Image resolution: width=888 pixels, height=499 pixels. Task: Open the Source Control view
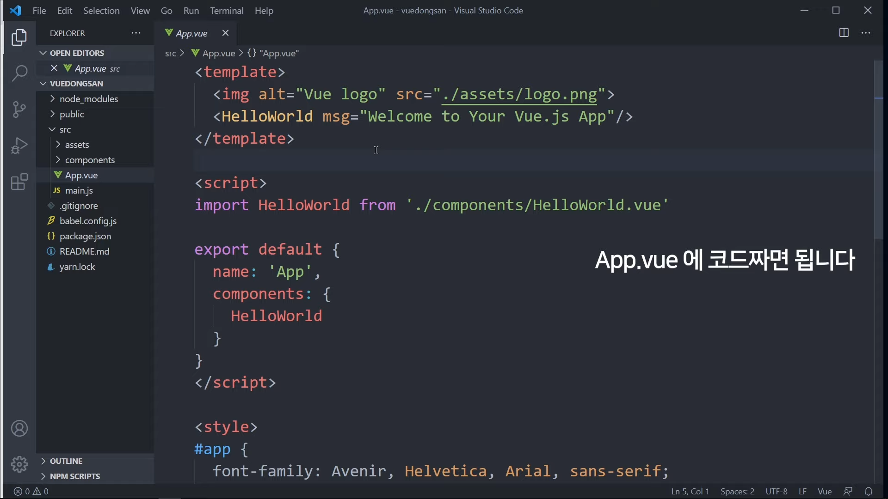[19, 110]
